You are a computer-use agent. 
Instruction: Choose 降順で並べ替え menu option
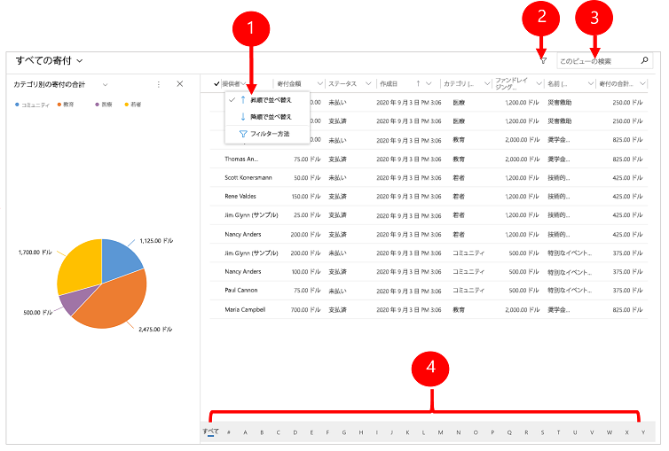267,116
